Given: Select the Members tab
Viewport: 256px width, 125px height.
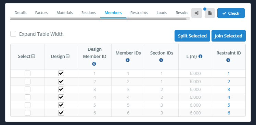Looking at the screenshot, I should [x=113, y=13].
